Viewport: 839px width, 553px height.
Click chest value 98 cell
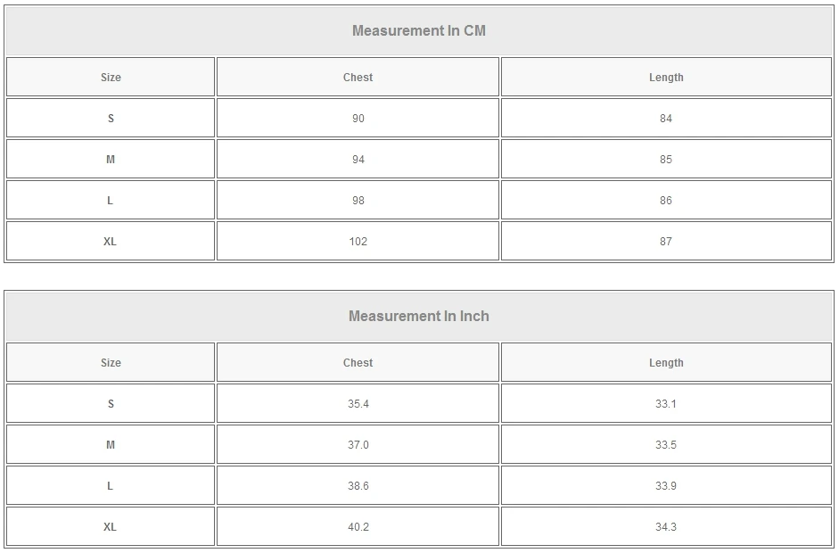tap(358, 201)
